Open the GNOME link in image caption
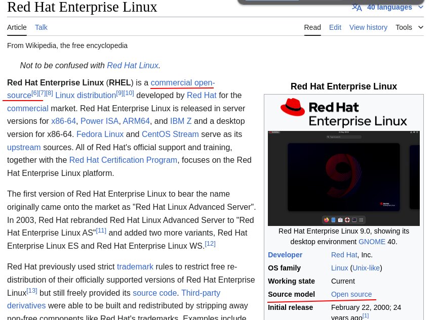The image size is (438, 320). click(x=372, y=242)
